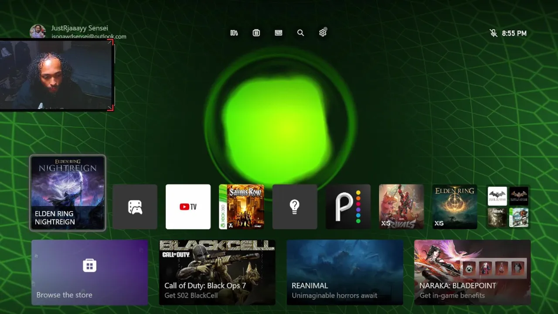
Task: Launch the Peacock app tile
Action: [348, 207]
